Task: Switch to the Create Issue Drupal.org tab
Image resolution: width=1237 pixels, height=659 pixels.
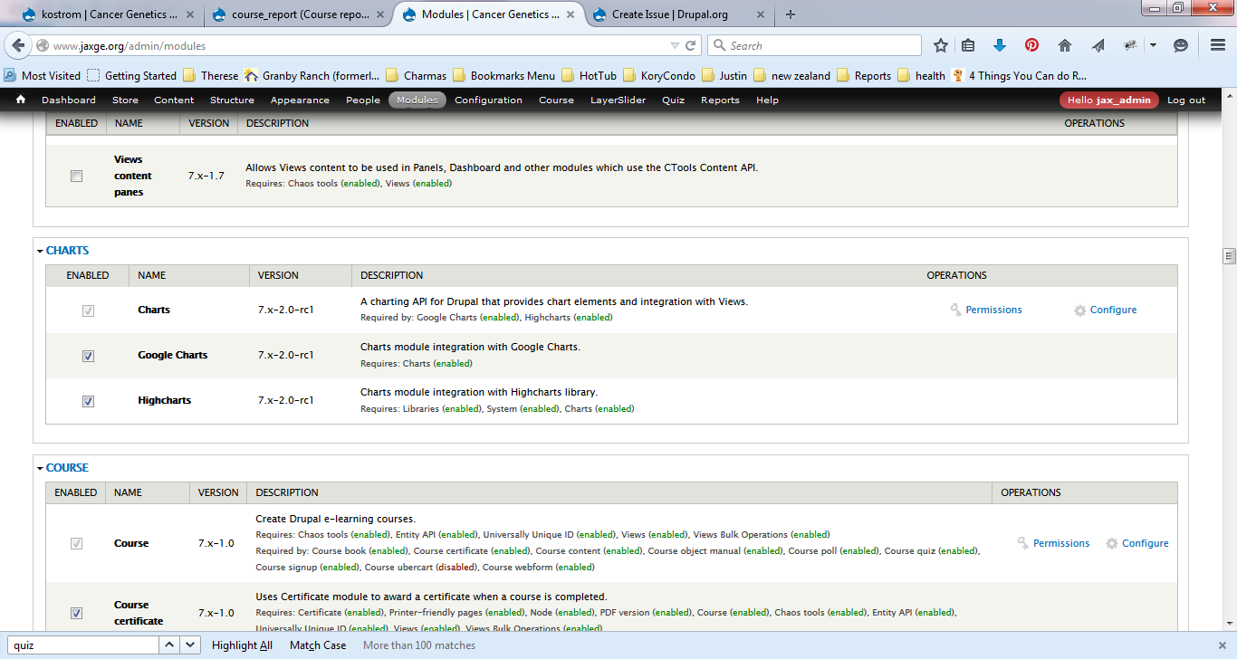Action: click(x=676, y=14)
